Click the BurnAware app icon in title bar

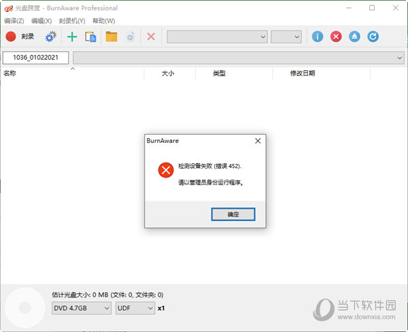pos(8,8)
